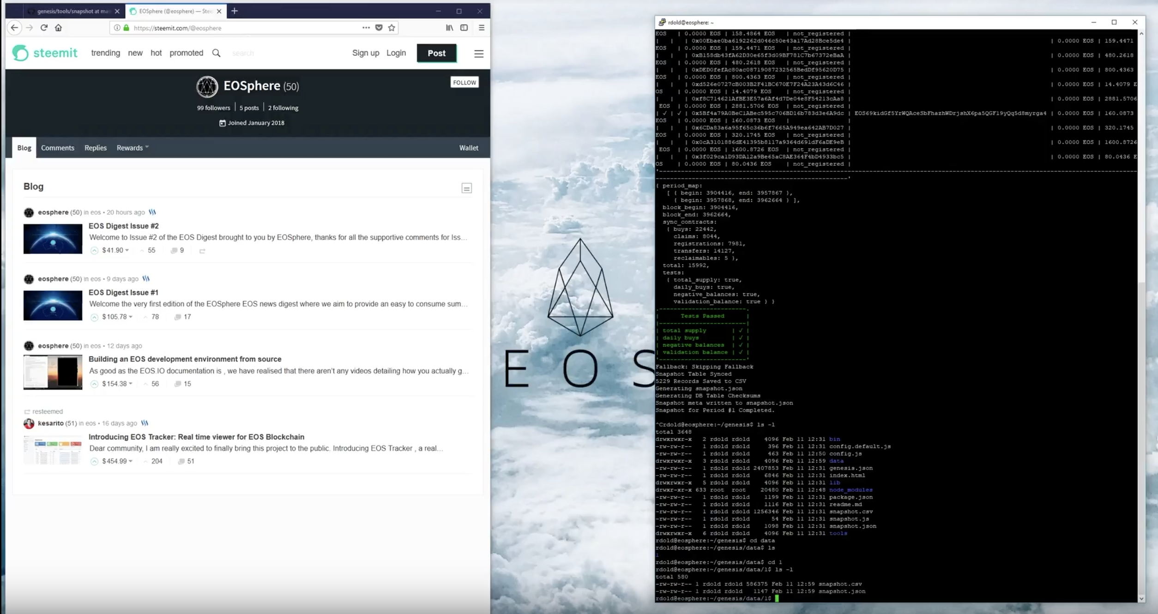Close the EOSphere Steemit tab
Image resolution: width=1158 pixels, height=614 pixels.
coord(219,11)
